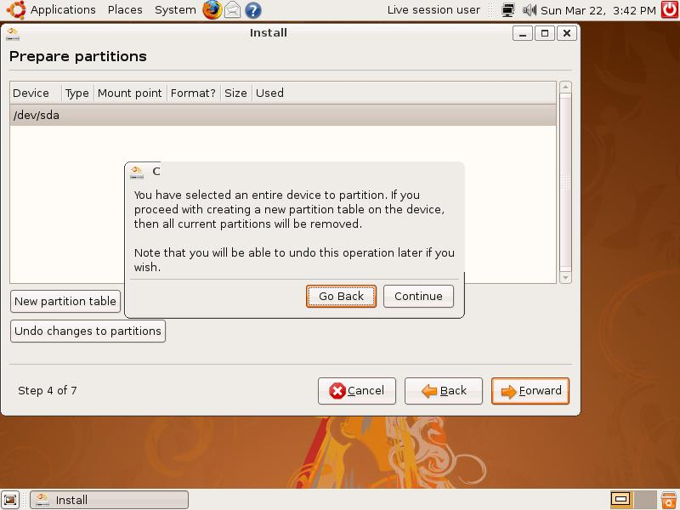Go Back to the previous install step
The width and height of the screenshot is (680, 510).
[x=443, y=391]
